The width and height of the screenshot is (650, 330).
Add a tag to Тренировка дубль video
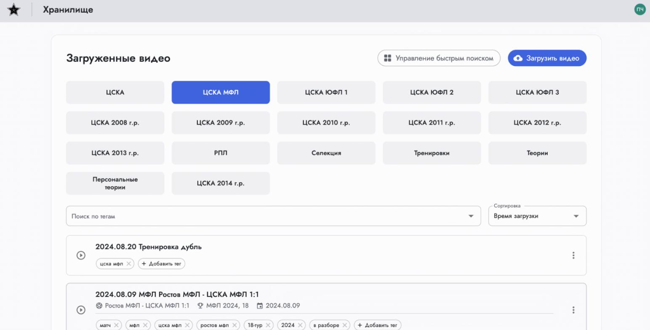pos(162,264)
